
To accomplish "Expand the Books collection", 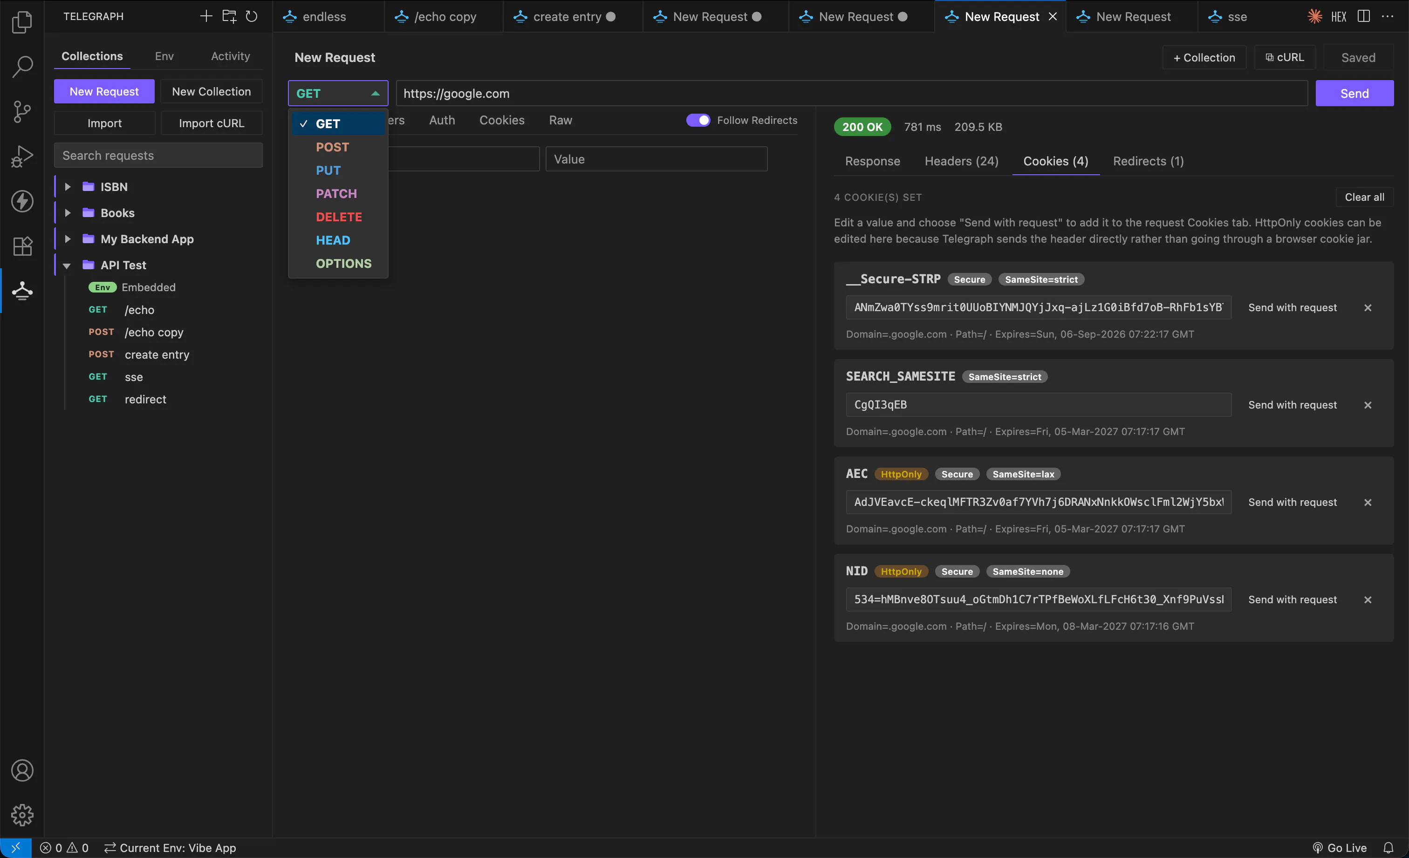I will click(x=68, y=213).
